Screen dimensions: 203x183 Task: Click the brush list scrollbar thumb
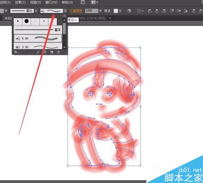pos(64,28)
